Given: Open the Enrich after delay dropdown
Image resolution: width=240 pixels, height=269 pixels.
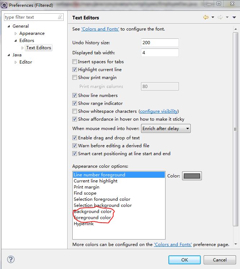Looking at the screenshot, I should coord(166,129).
